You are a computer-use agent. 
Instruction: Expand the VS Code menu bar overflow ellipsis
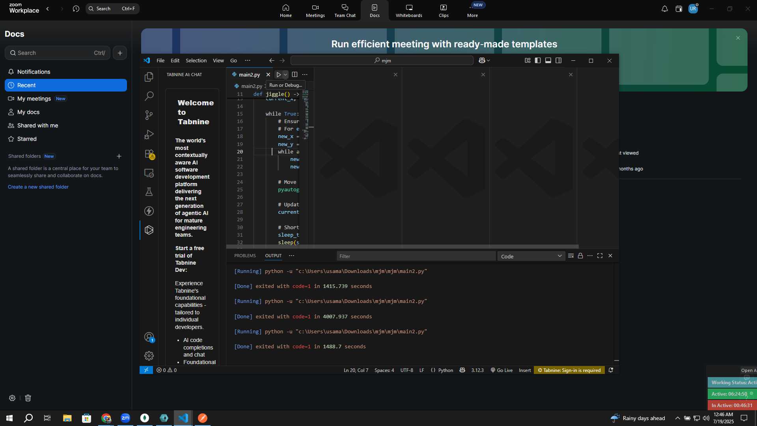[248, 60]
